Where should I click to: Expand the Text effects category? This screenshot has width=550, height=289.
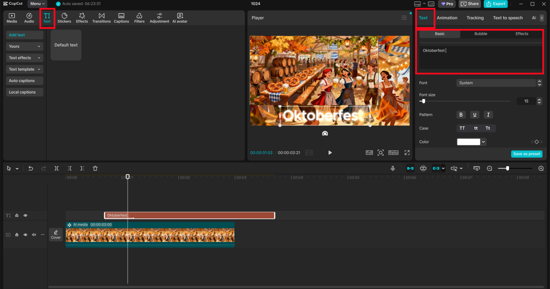pos(25,58)
